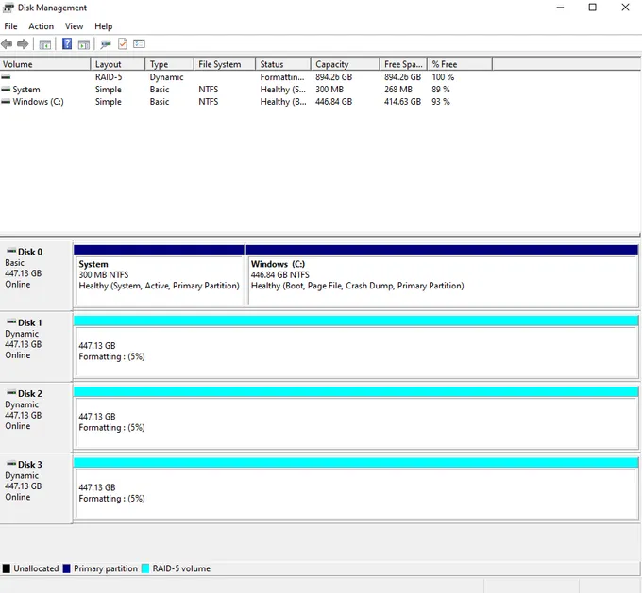Click the Forward arrow toolbar icon
642x593 pixels.
tap(23, 43)
